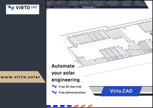Click the Set Coordinates icon
Image resolution: width=153 pixels, height=108 pixels.
pyautogui.click(x=68, y=3)
